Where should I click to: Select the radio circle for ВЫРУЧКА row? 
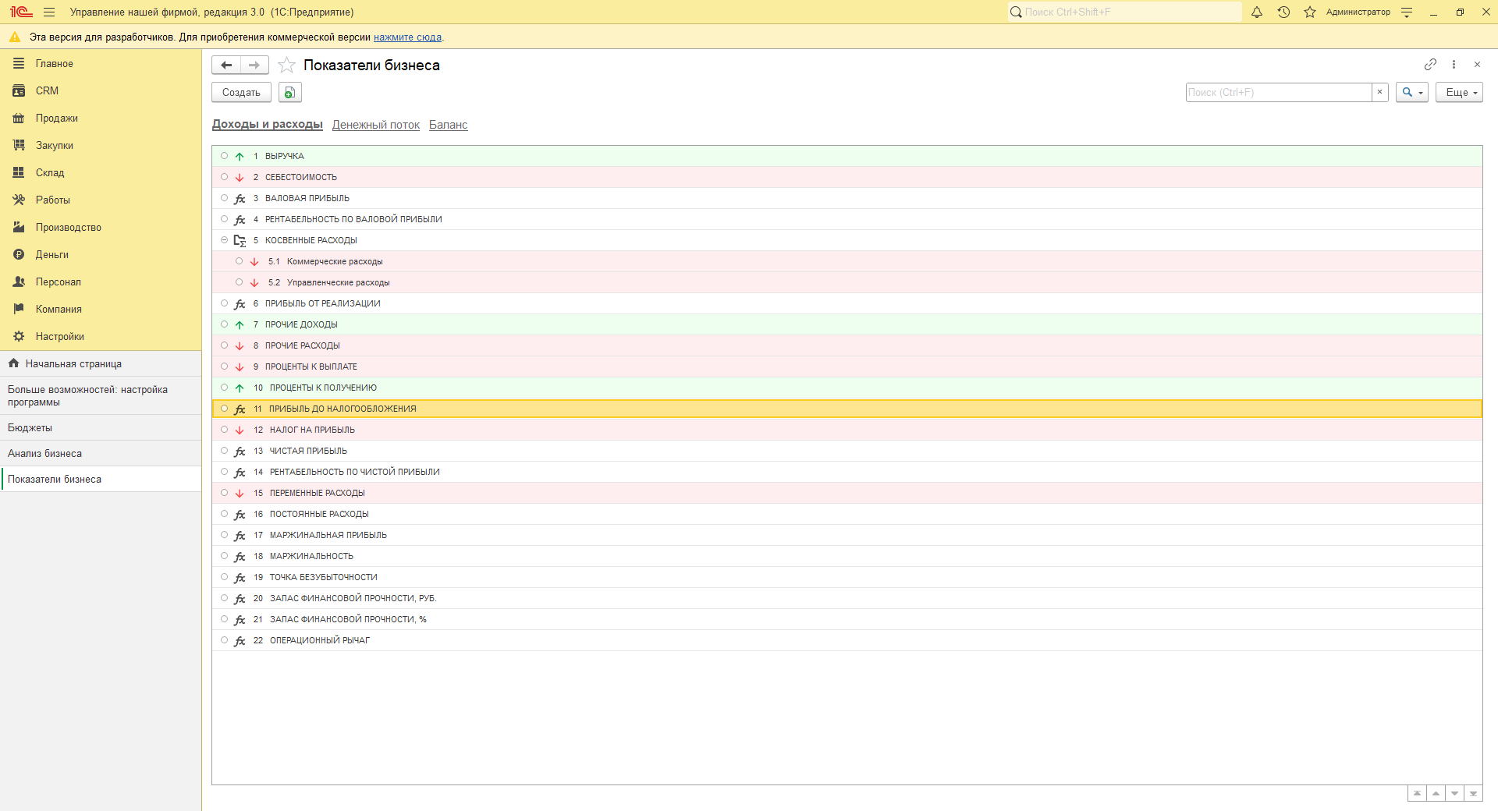pyautogui.click(x=224, y=156)
